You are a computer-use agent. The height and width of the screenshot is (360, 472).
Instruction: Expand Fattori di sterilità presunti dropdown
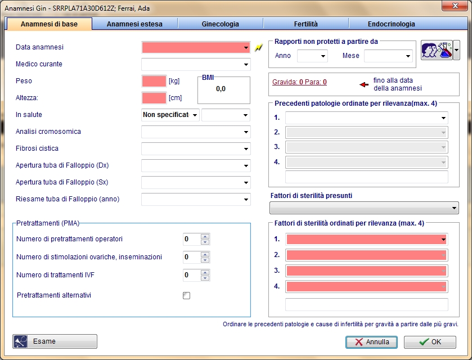(454, 208)
